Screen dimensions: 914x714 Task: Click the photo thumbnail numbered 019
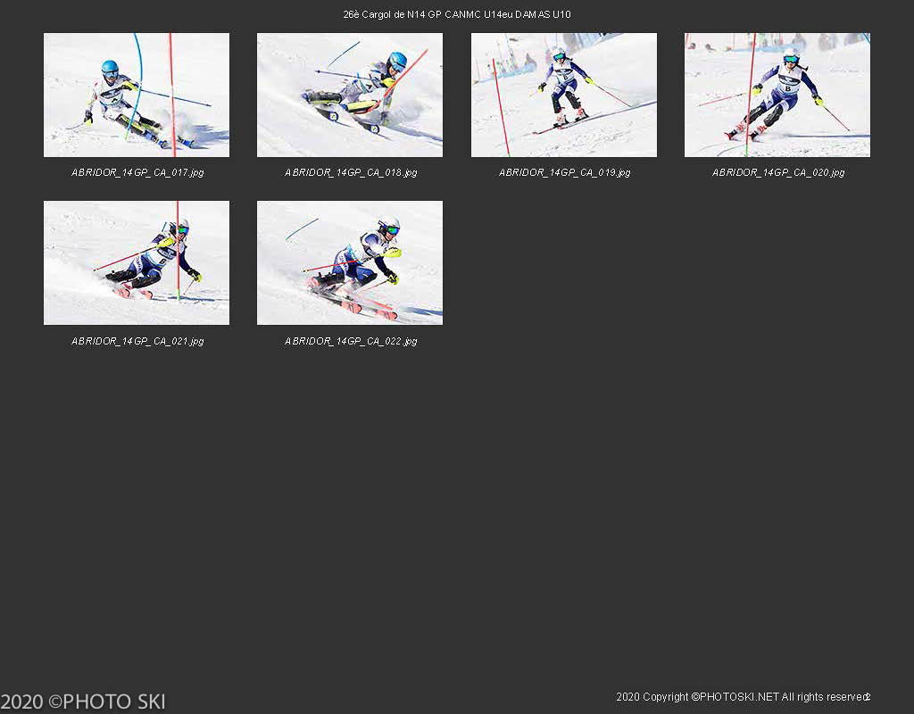pyautogui.click(x=563, y=95)
